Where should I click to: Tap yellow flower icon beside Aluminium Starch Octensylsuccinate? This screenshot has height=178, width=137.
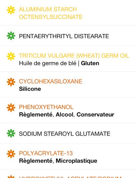(11, 10)
